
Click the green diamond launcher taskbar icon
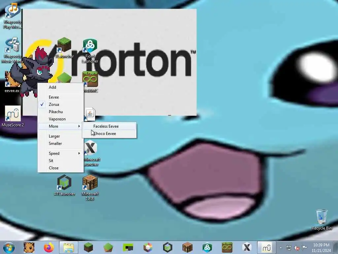pyautogui.click(x=108, y=247)
